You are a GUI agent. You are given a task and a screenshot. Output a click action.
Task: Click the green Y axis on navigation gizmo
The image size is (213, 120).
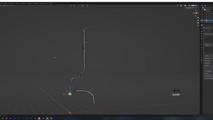(x=196, y=13)
